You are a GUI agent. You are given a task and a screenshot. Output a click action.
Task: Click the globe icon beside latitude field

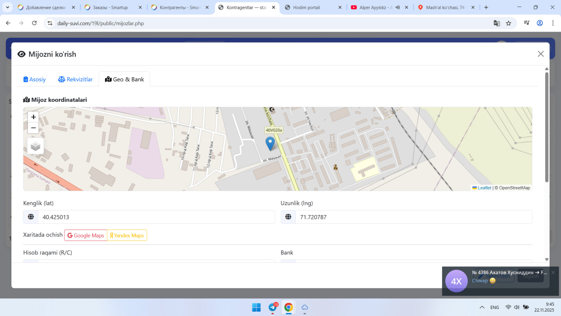31,217
